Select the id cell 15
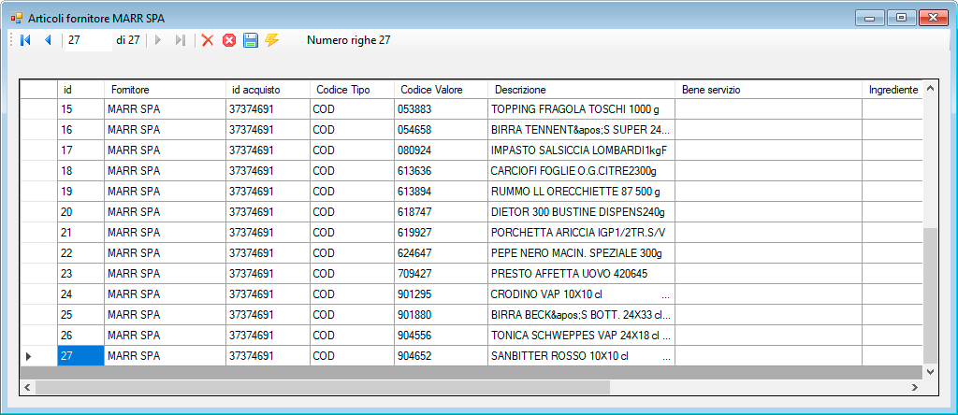Viewport: 958px width, 415px height. coord(80,109)
